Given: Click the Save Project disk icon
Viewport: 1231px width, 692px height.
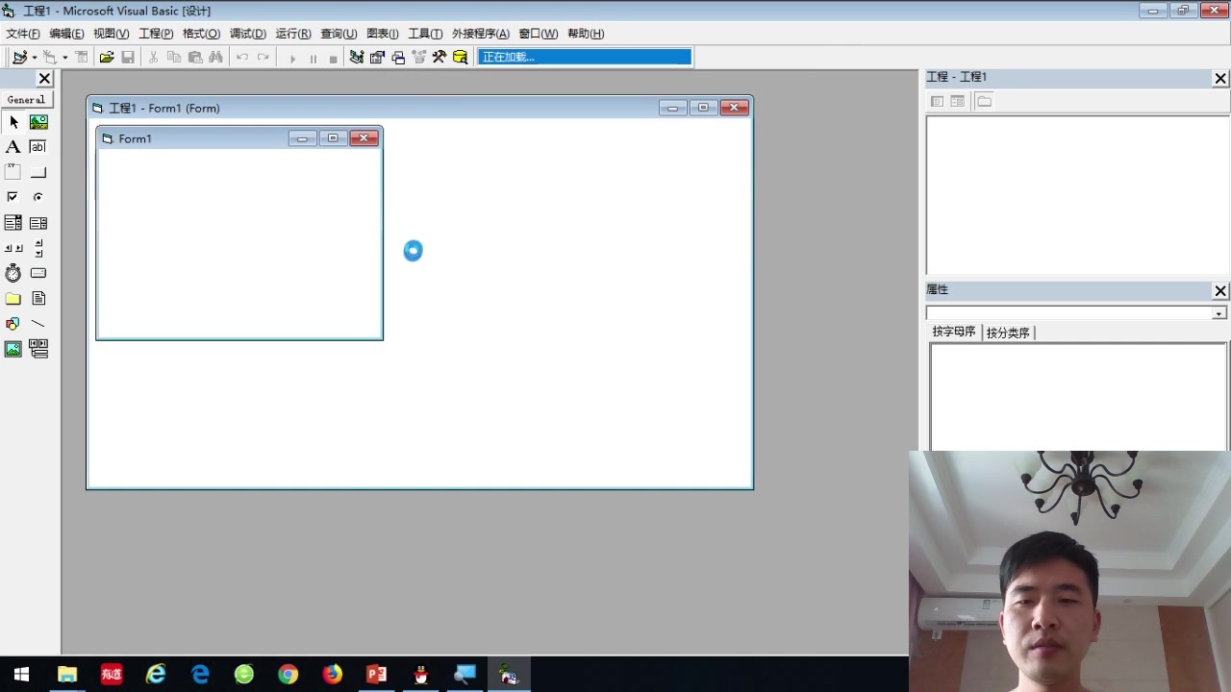Looking at the screenshot, I should click(x=128, y=58).
